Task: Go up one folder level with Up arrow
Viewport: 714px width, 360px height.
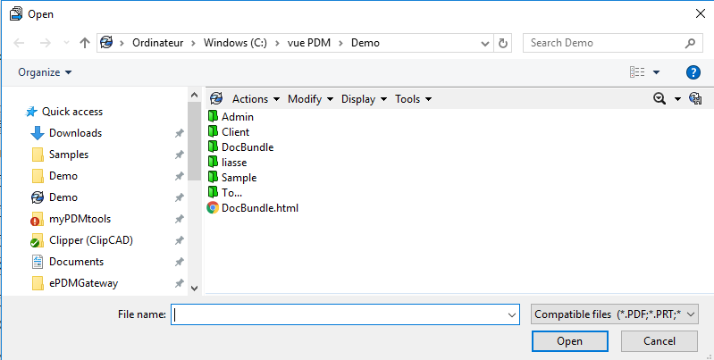Action: pyautogui.click(x=85, y=43)
